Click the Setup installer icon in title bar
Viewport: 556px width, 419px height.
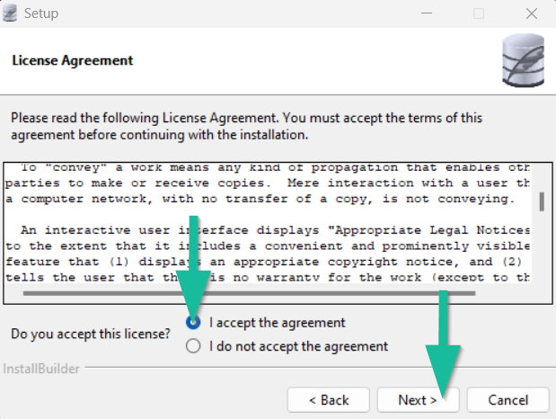coord(12,13)
